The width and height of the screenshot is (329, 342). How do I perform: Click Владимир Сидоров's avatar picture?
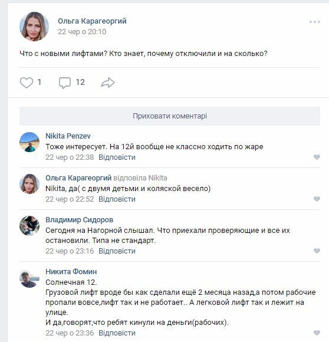tap(29, 226)
